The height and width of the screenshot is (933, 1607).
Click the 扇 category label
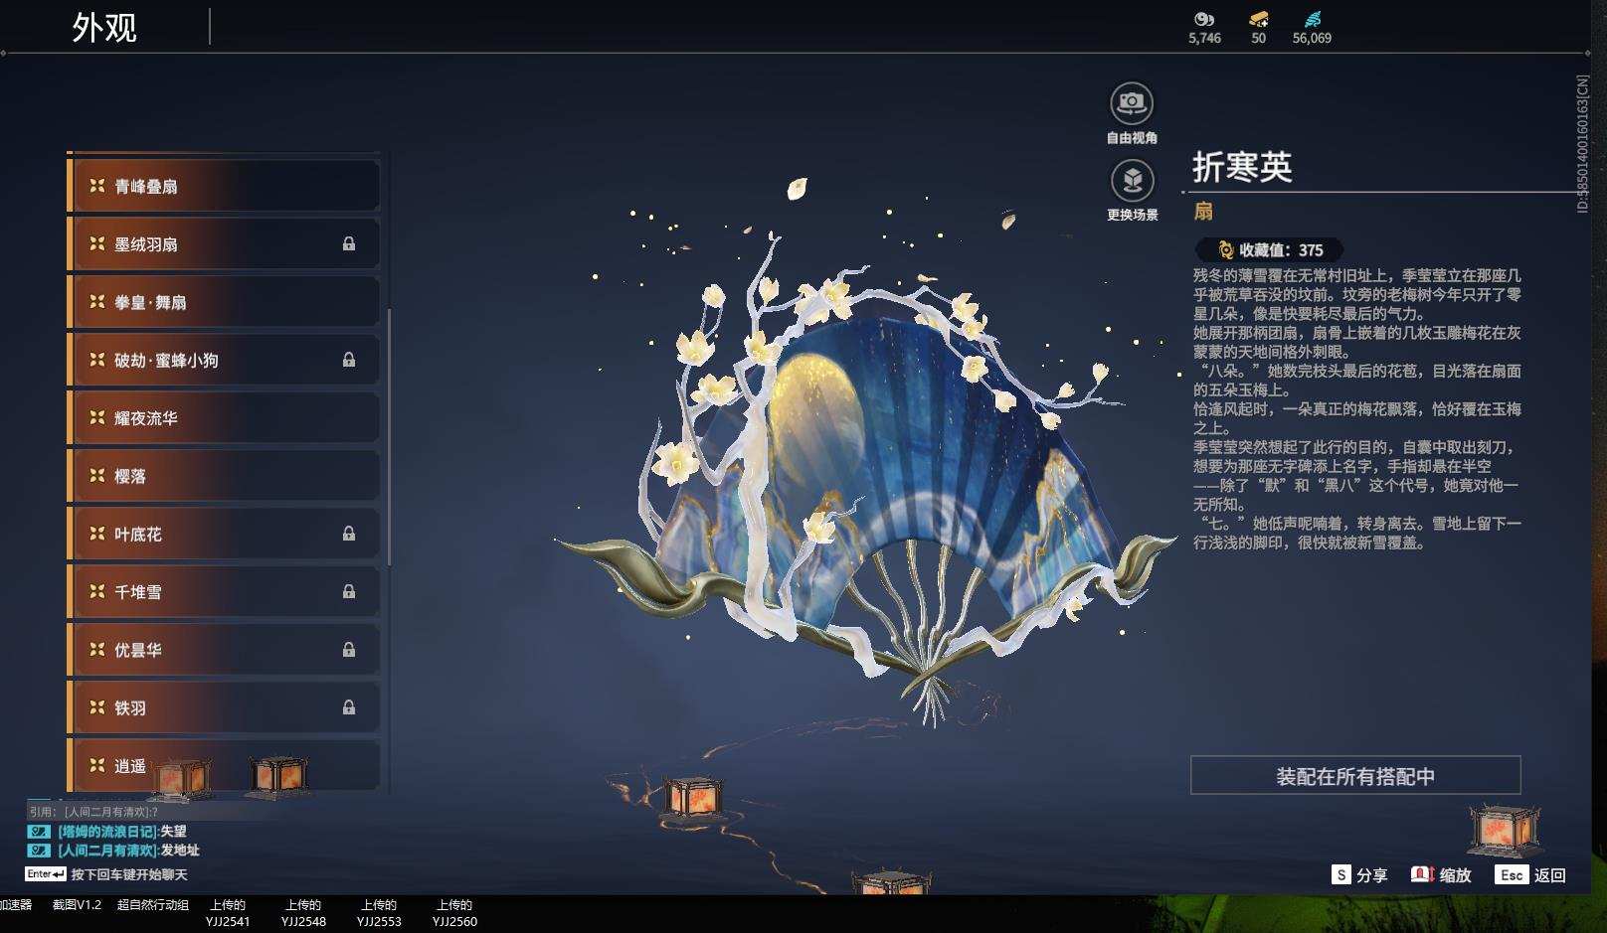pos(1203,211)
